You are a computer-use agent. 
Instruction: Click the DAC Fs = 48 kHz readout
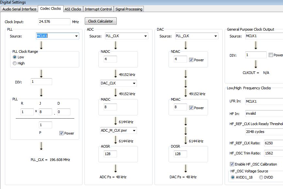183,177
